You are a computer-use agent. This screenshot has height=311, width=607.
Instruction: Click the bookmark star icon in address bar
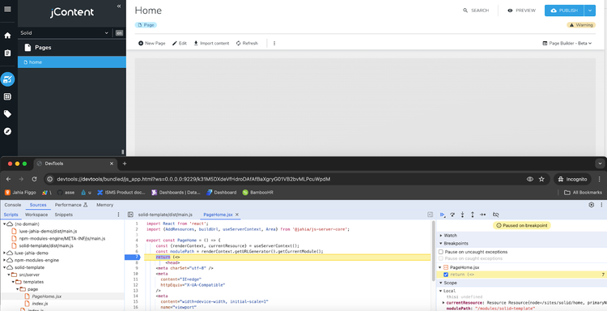click(x=541, y=179)
